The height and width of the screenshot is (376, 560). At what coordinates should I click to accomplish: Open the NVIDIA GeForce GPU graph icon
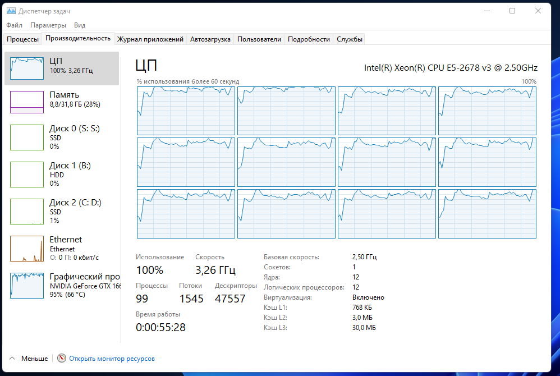click(27, 285)
